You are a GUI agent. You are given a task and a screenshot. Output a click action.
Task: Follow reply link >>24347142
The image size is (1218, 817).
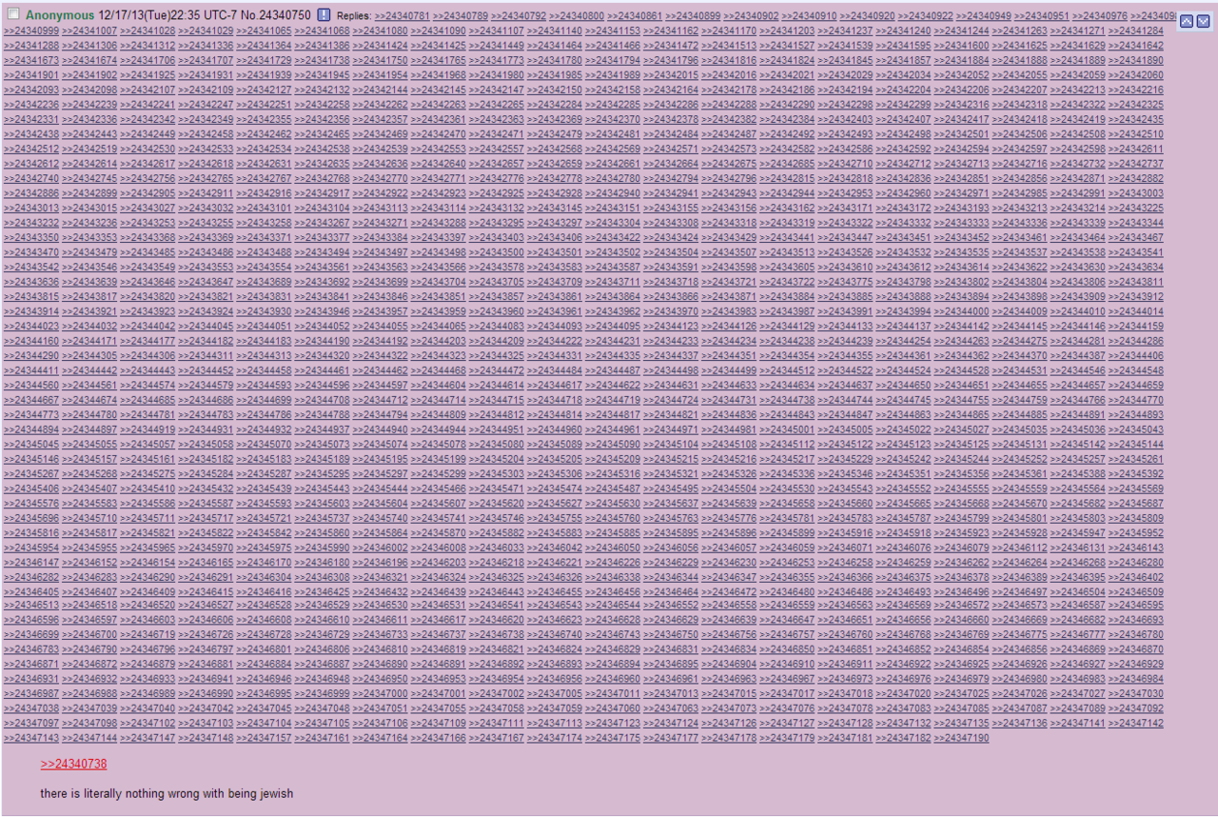pyautogui.click(x=1135, y=724)
